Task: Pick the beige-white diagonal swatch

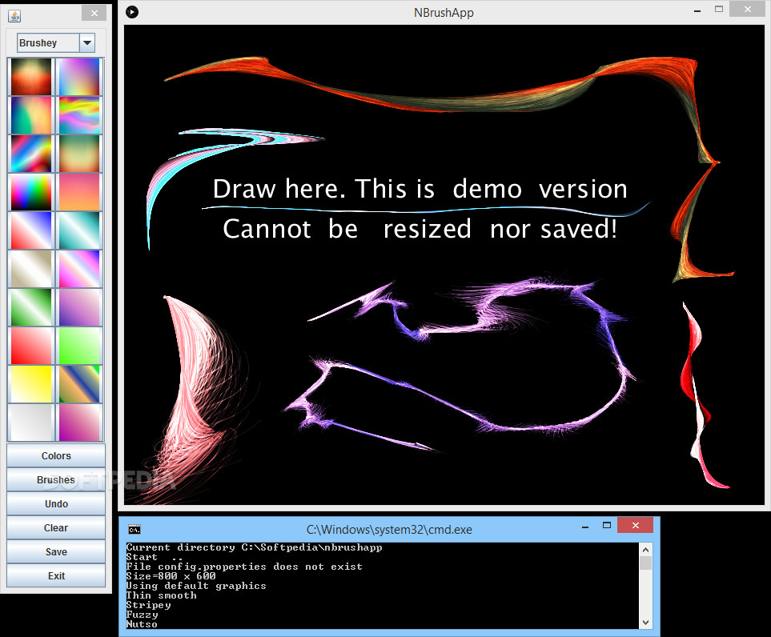Action: 31,269
